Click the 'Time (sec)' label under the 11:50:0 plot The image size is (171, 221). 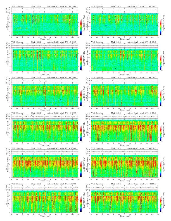[125, 216]
